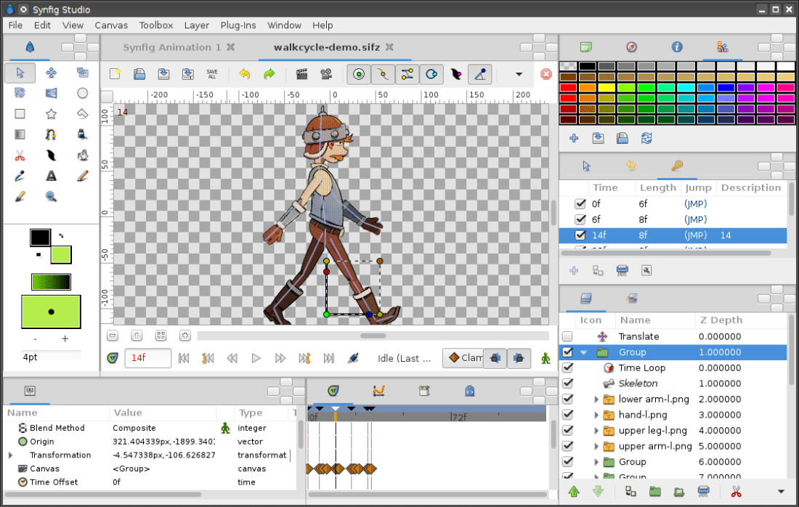
Task: Uncheck the 6f keyframe checkbox
Action: pyautogui.click(x=580, y=219)
